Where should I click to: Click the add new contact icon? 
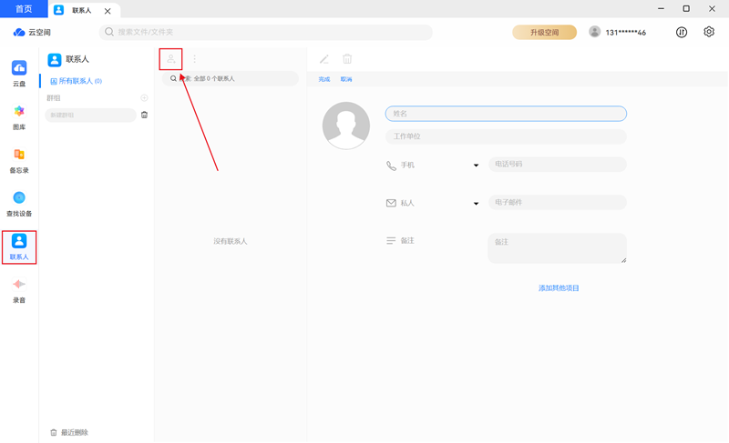pyautogui.click(x=170, y=59)
